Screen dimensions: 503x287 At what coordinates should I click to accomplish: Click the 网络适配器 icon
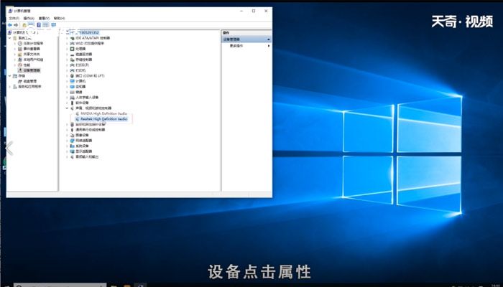click(x=72, y=141)
